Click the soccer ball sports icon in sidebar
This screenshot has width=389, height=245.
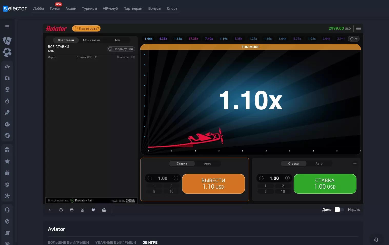point(7,53)
